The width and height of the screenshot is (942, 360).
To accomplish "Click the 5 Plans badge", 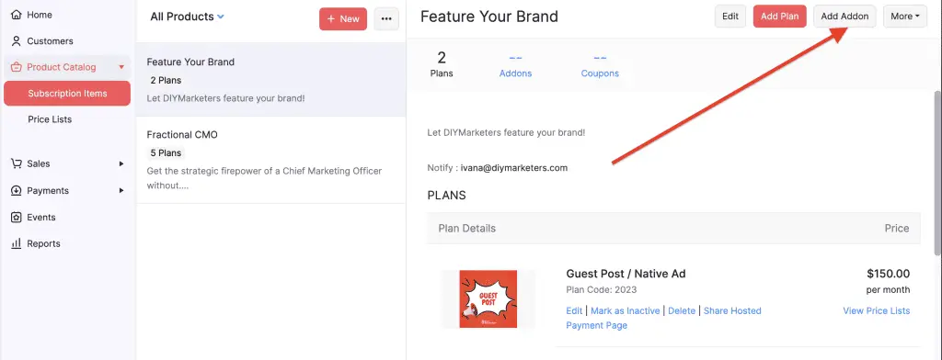I will coord(166,153).
